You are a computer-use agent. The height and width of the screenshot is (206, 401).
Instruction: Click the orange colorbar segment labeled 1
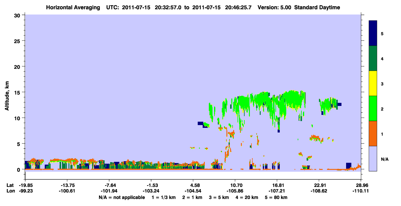click(x=373, y=133)
